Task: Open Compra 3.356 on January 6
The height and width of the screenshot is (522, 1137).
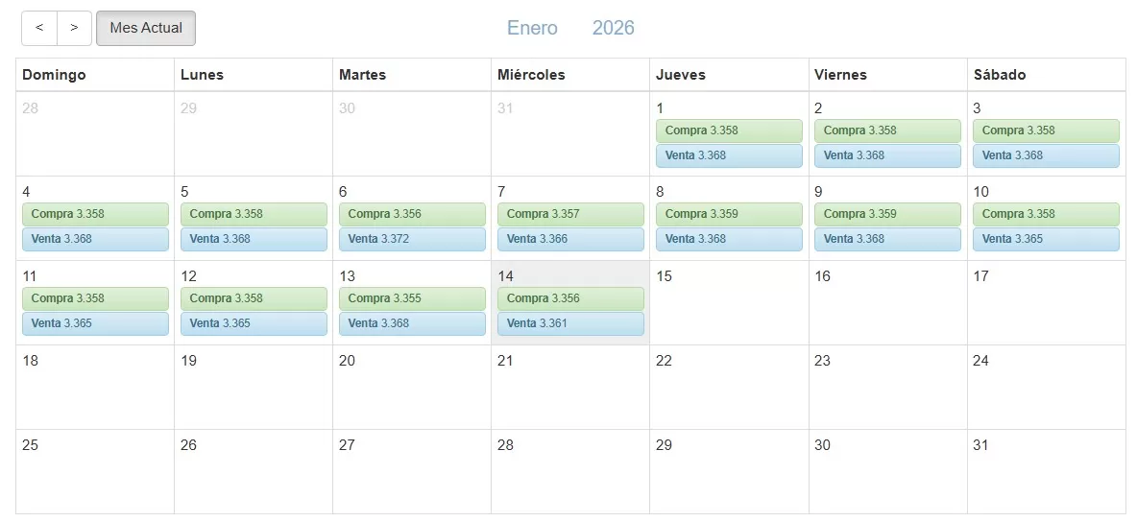Action: click(412, 214)
